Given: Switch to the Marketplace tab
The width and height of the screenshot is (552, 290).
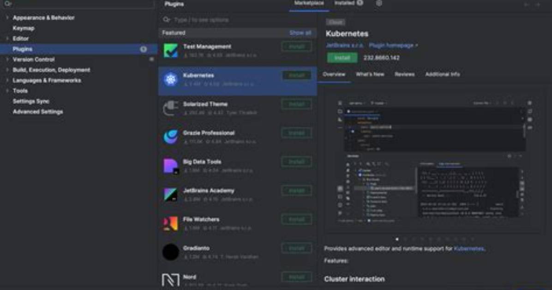Looking at the screenshot, I should 309,3.
